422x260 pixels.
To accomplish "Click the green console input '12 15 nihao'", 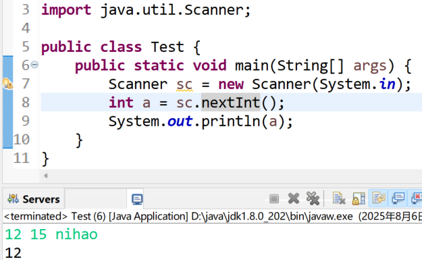I will tap(51, 234).
